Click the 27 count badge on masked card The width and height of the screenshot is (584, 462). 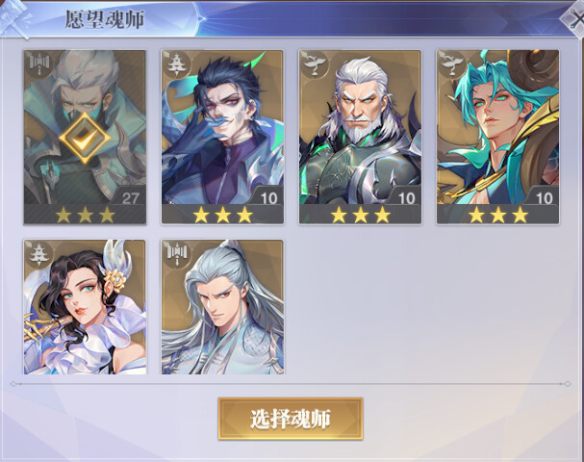click(x=130, y=198)
